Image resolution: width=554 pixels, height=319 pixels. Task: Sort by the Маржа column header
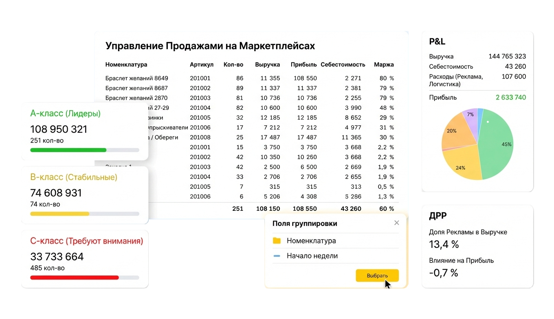[x=384, y=65]
